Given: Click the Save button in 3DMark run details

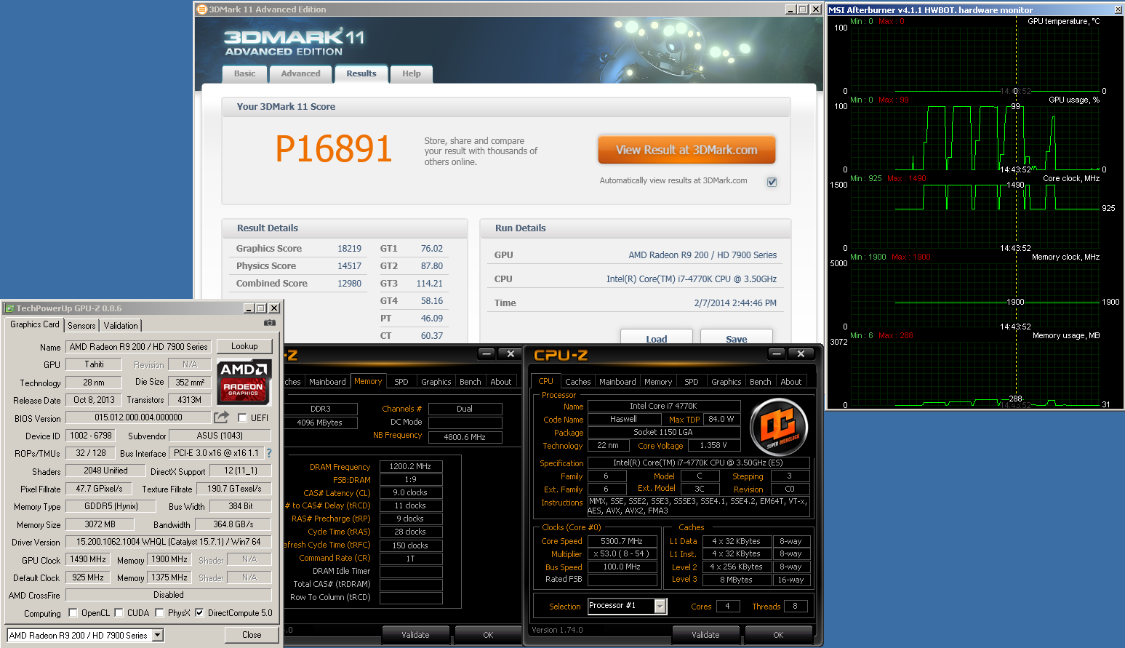Looking at the screenshot, I should tap(737, 338).
